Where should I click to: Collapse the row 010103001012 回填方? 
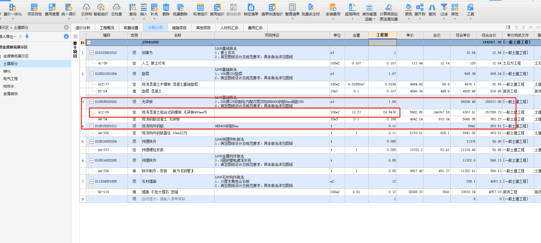point(92,53)
